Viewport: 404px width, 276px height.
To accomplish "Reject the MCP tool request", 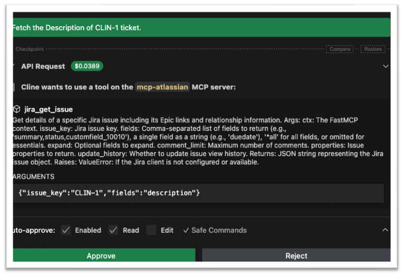I will (296, 256).
